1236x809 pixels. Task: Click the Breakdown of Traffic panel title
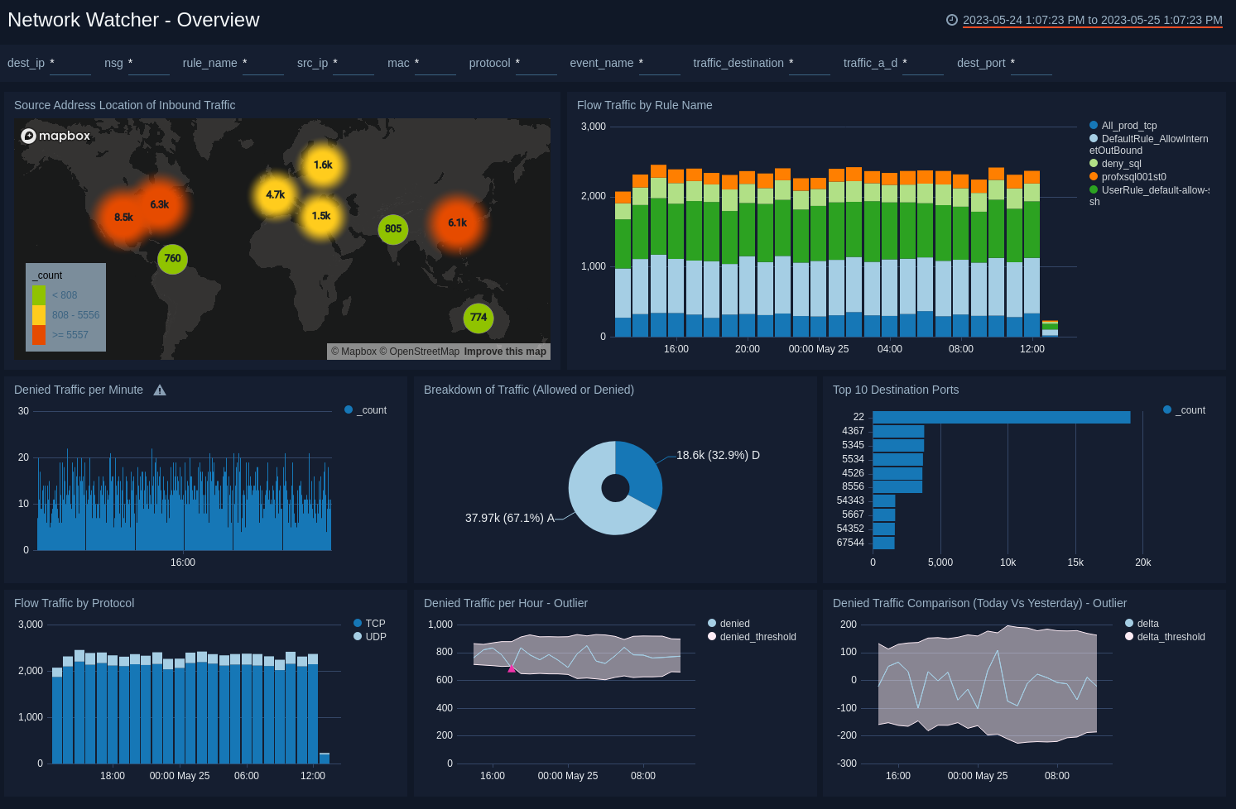coord(529,390)
